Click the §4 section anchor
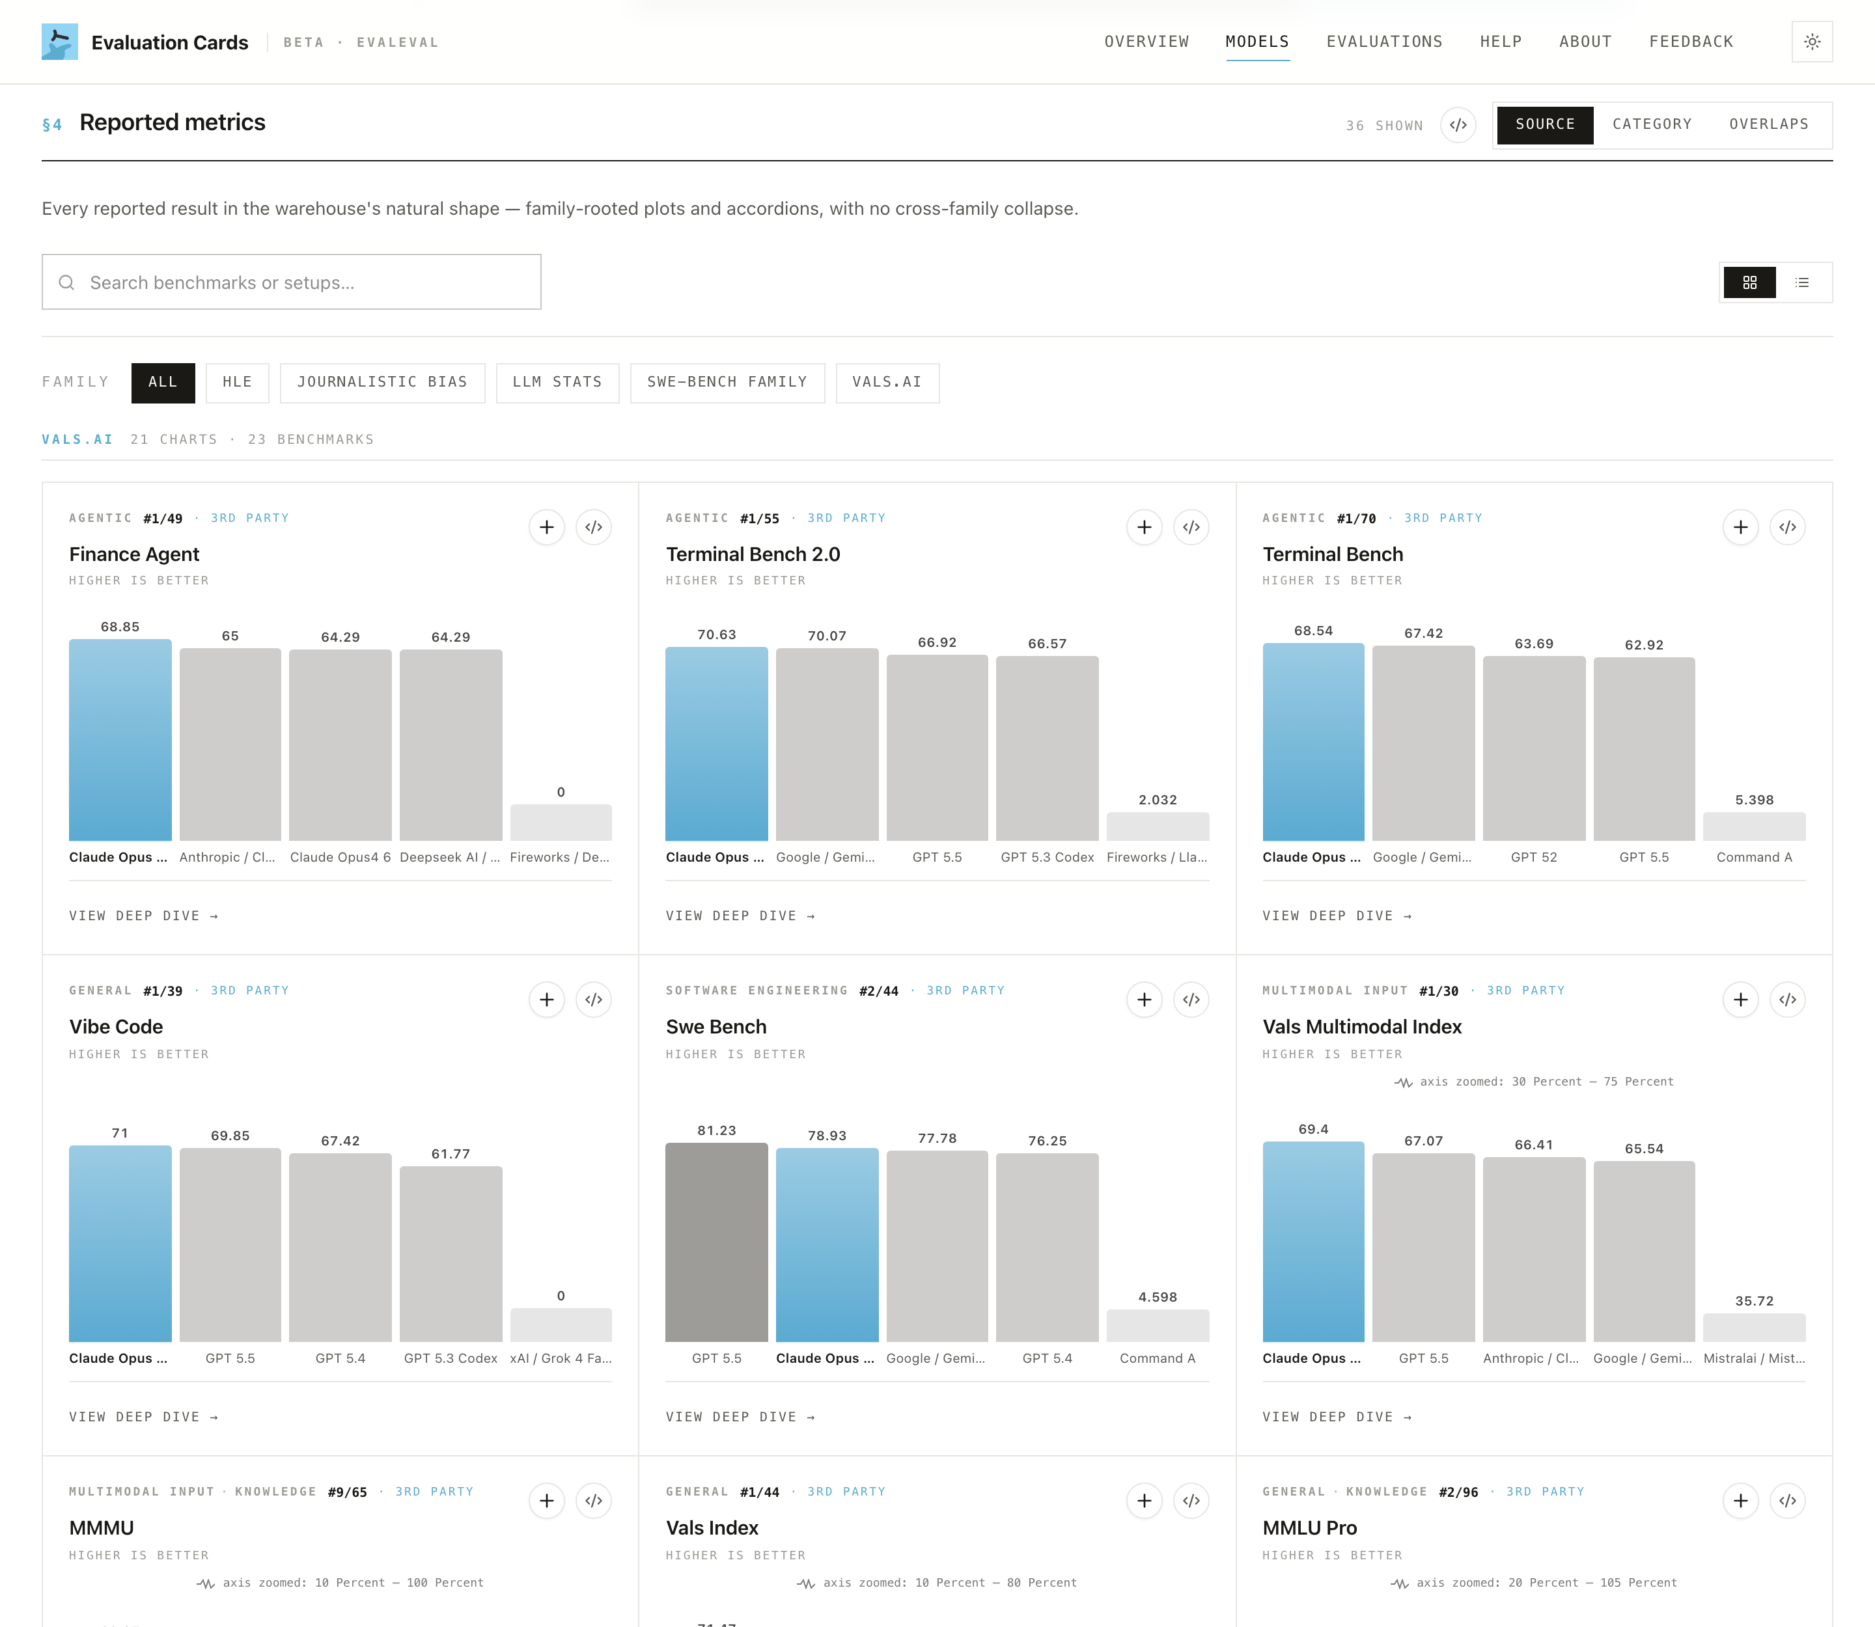1875x1627 pixels. click(52, 124)
